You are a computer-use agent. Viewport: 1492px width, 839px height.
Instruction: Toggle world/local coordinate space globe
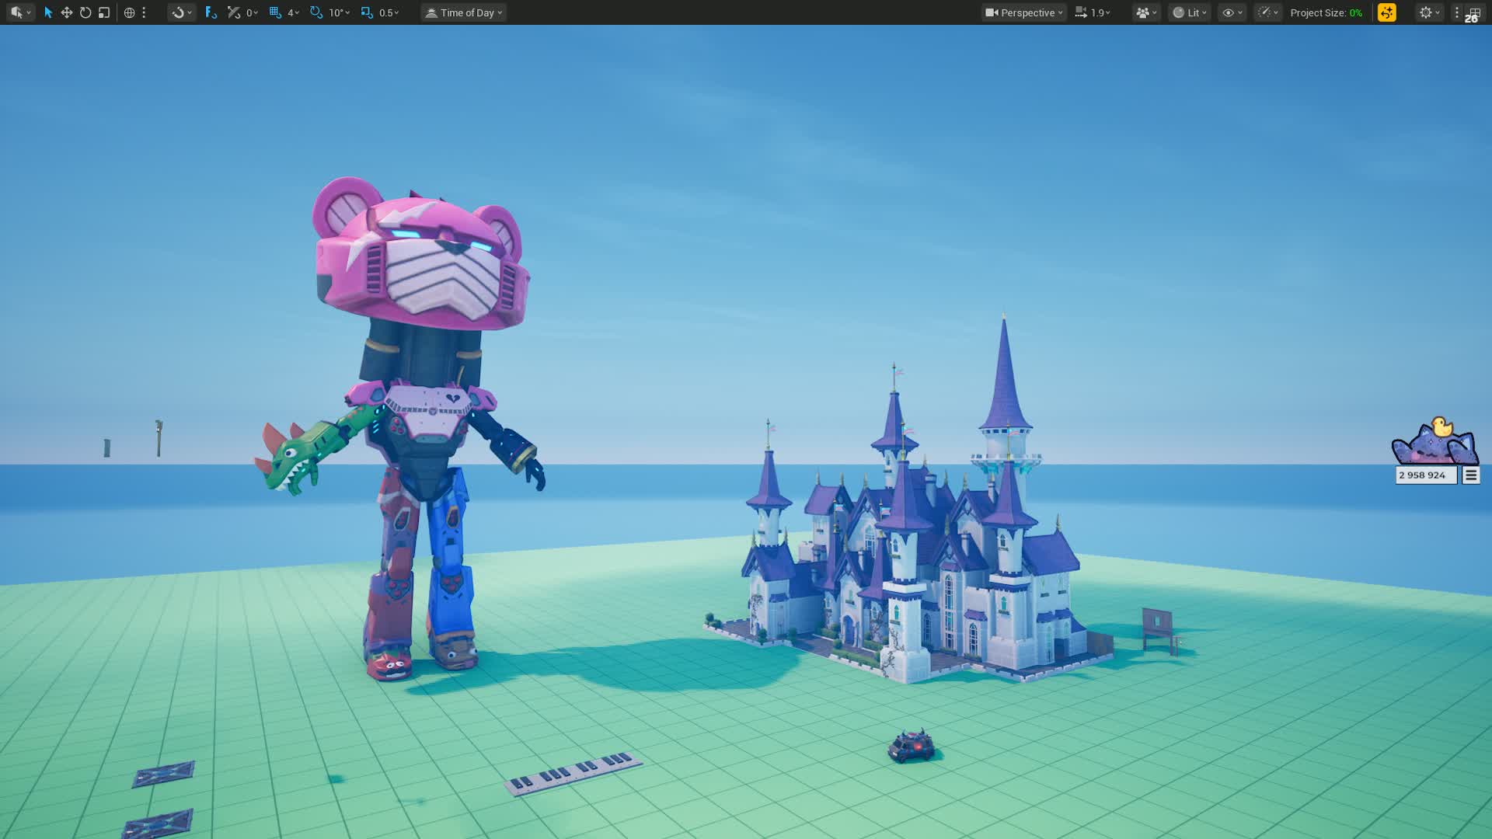(x=129, y=12)
